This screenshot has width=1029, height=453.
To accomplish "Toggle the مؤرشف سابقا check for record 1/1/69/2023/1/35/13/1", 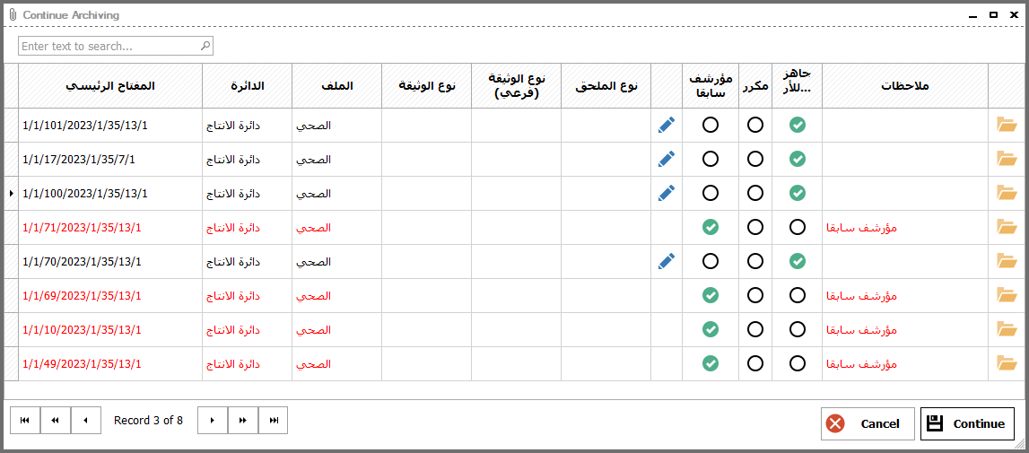I will point(710,295).
